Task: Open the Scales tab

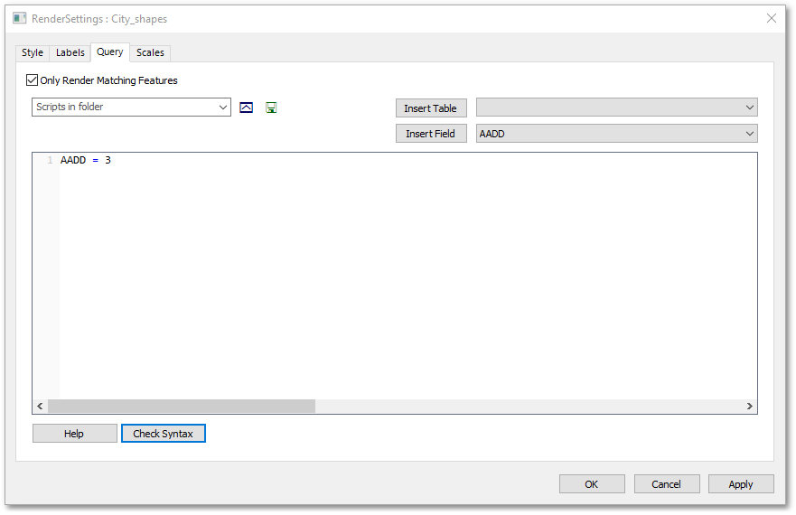Action: click(x=150, y=52)
